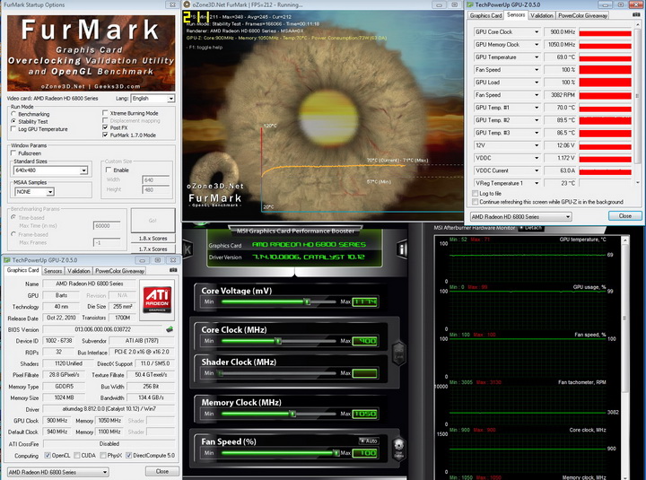Click the BIOS Version value 013.006.000.006.038722
The image size is (646, 480).
103,329
